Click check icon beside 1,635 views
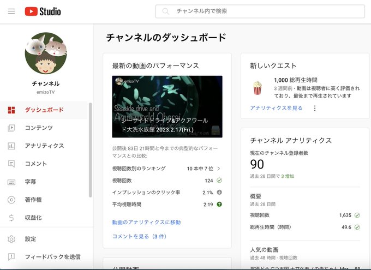Screen dimensions: 371x270 click(357, 215)
